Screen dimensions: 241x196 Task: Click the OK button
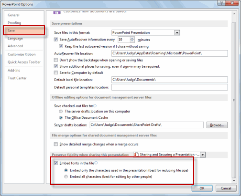click(202, 188)
